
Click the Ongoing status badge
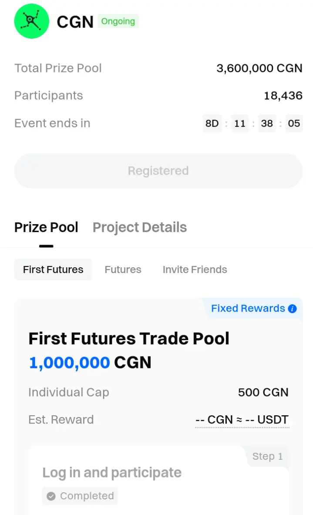click(118, 21)
